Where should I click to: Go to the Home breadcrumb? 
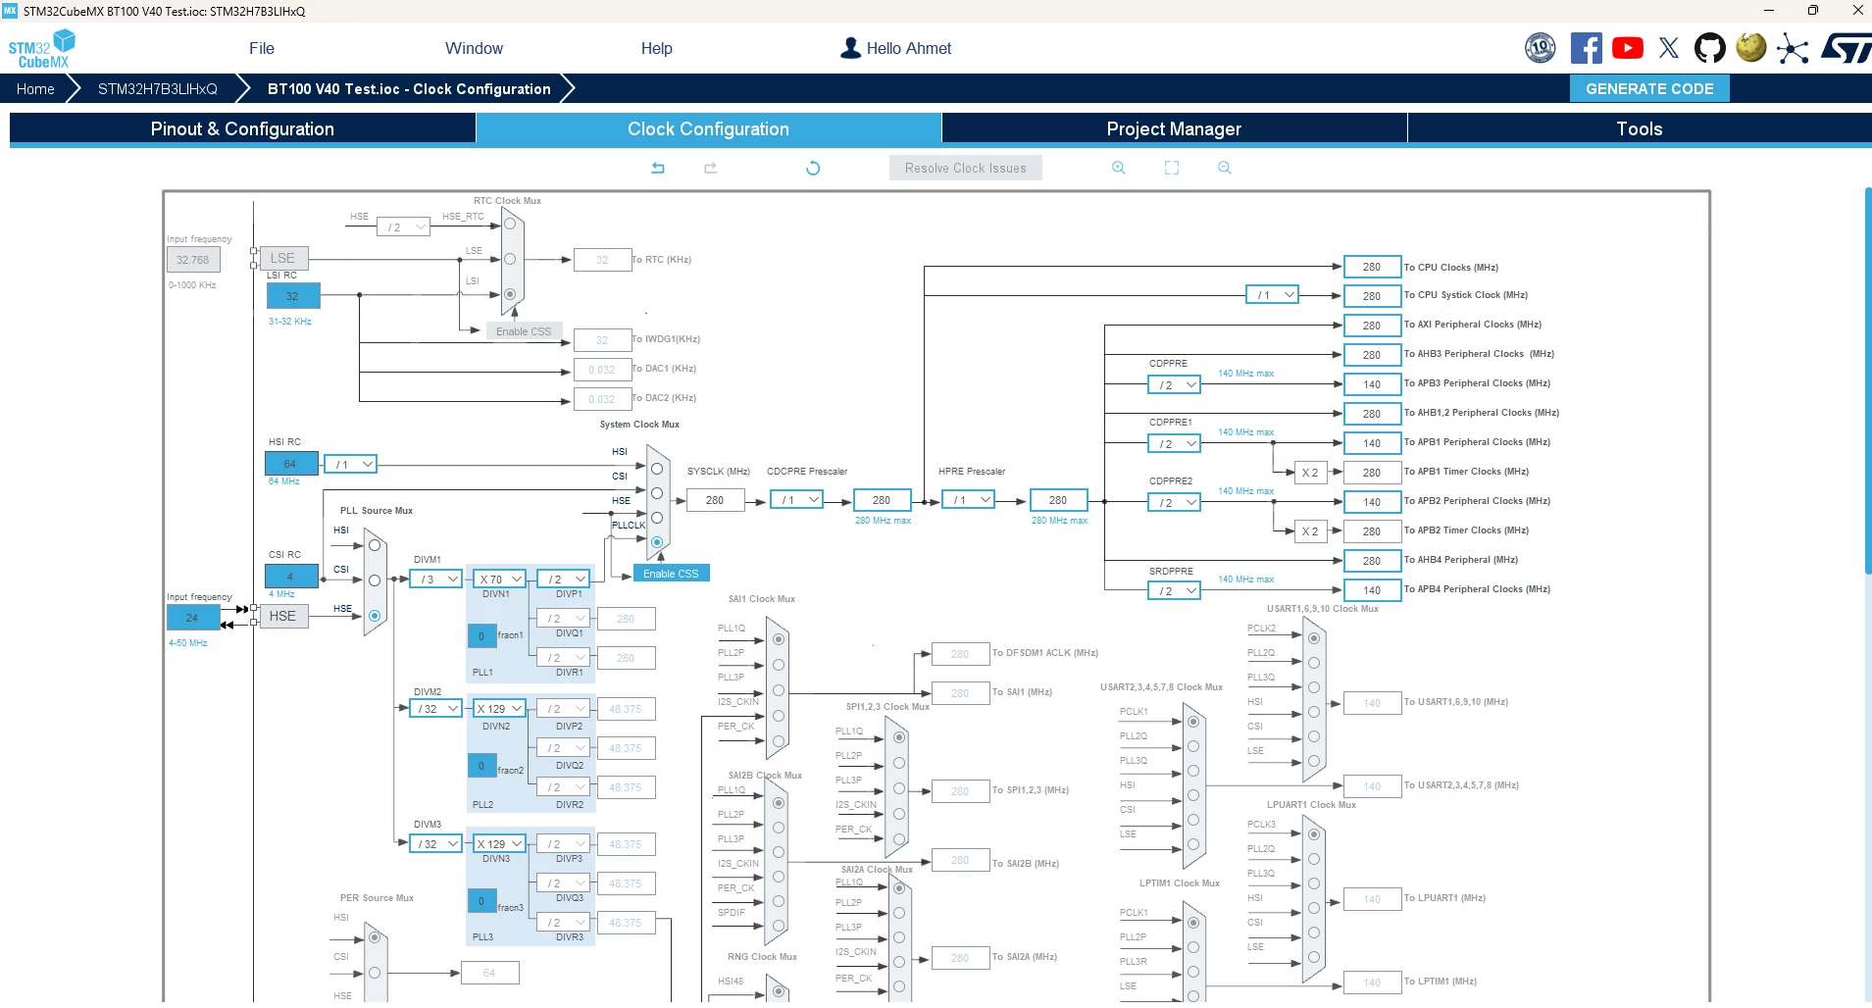tap(35, 88)
